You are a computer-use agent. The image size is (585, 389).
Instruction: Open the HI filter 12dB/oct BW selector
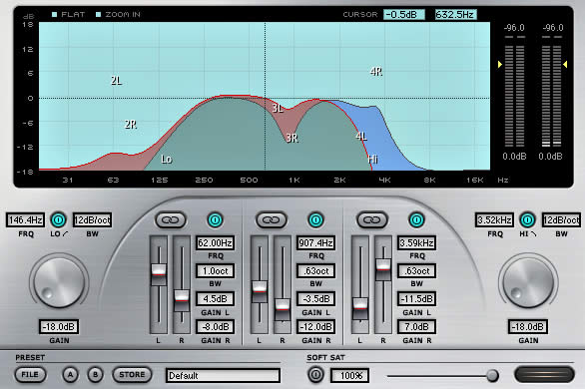(x=561, y=219)
